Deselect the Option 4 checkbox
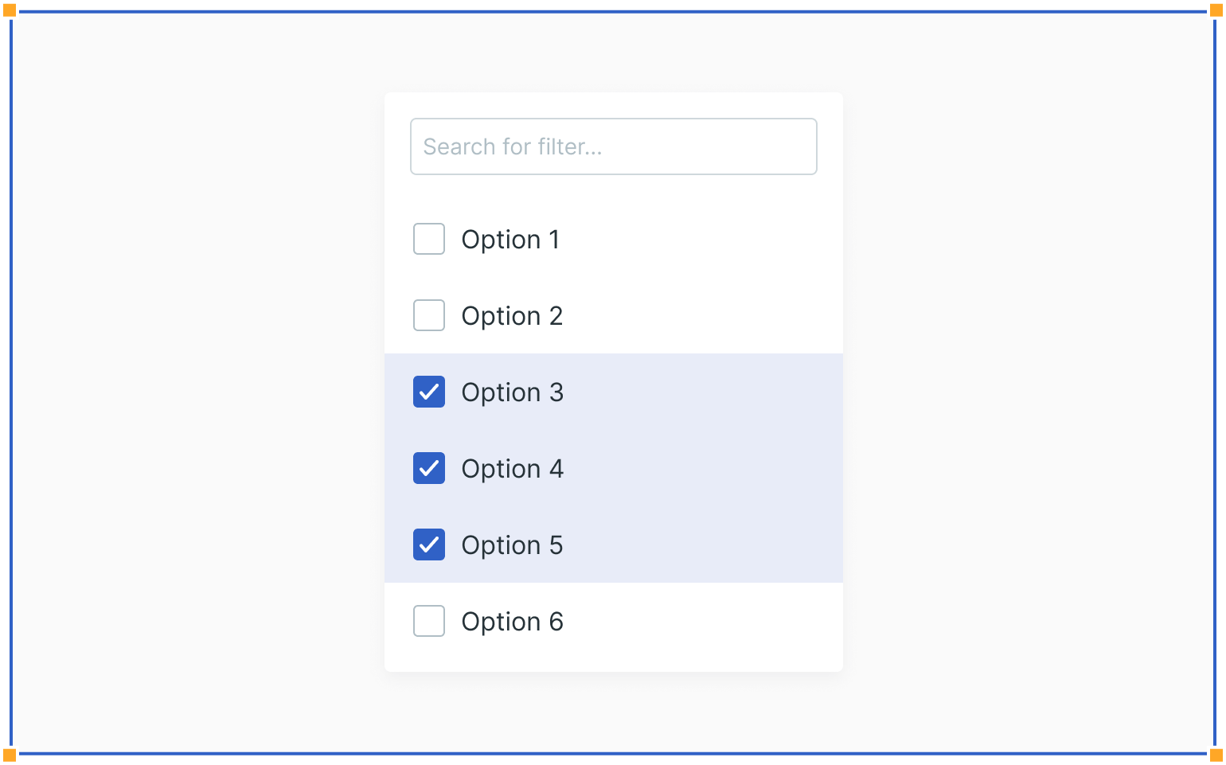The image size is (1226, 765). click(429, 468)
